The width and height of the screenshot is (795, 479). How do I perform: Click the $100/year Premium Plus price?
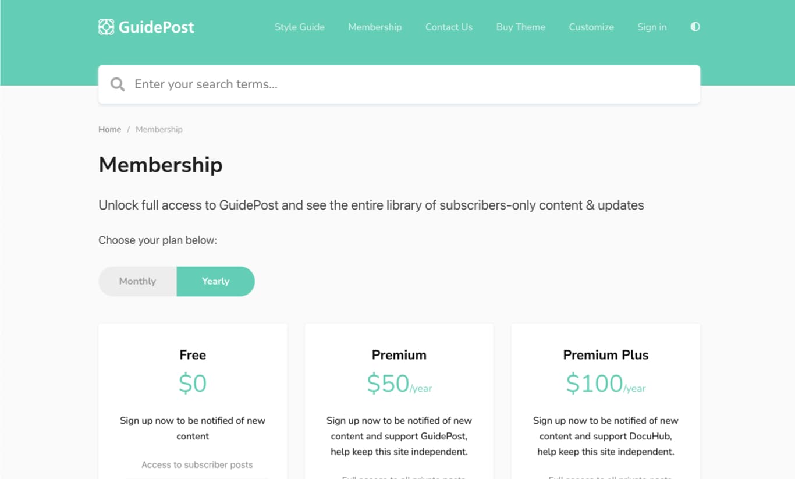point(606,384)
